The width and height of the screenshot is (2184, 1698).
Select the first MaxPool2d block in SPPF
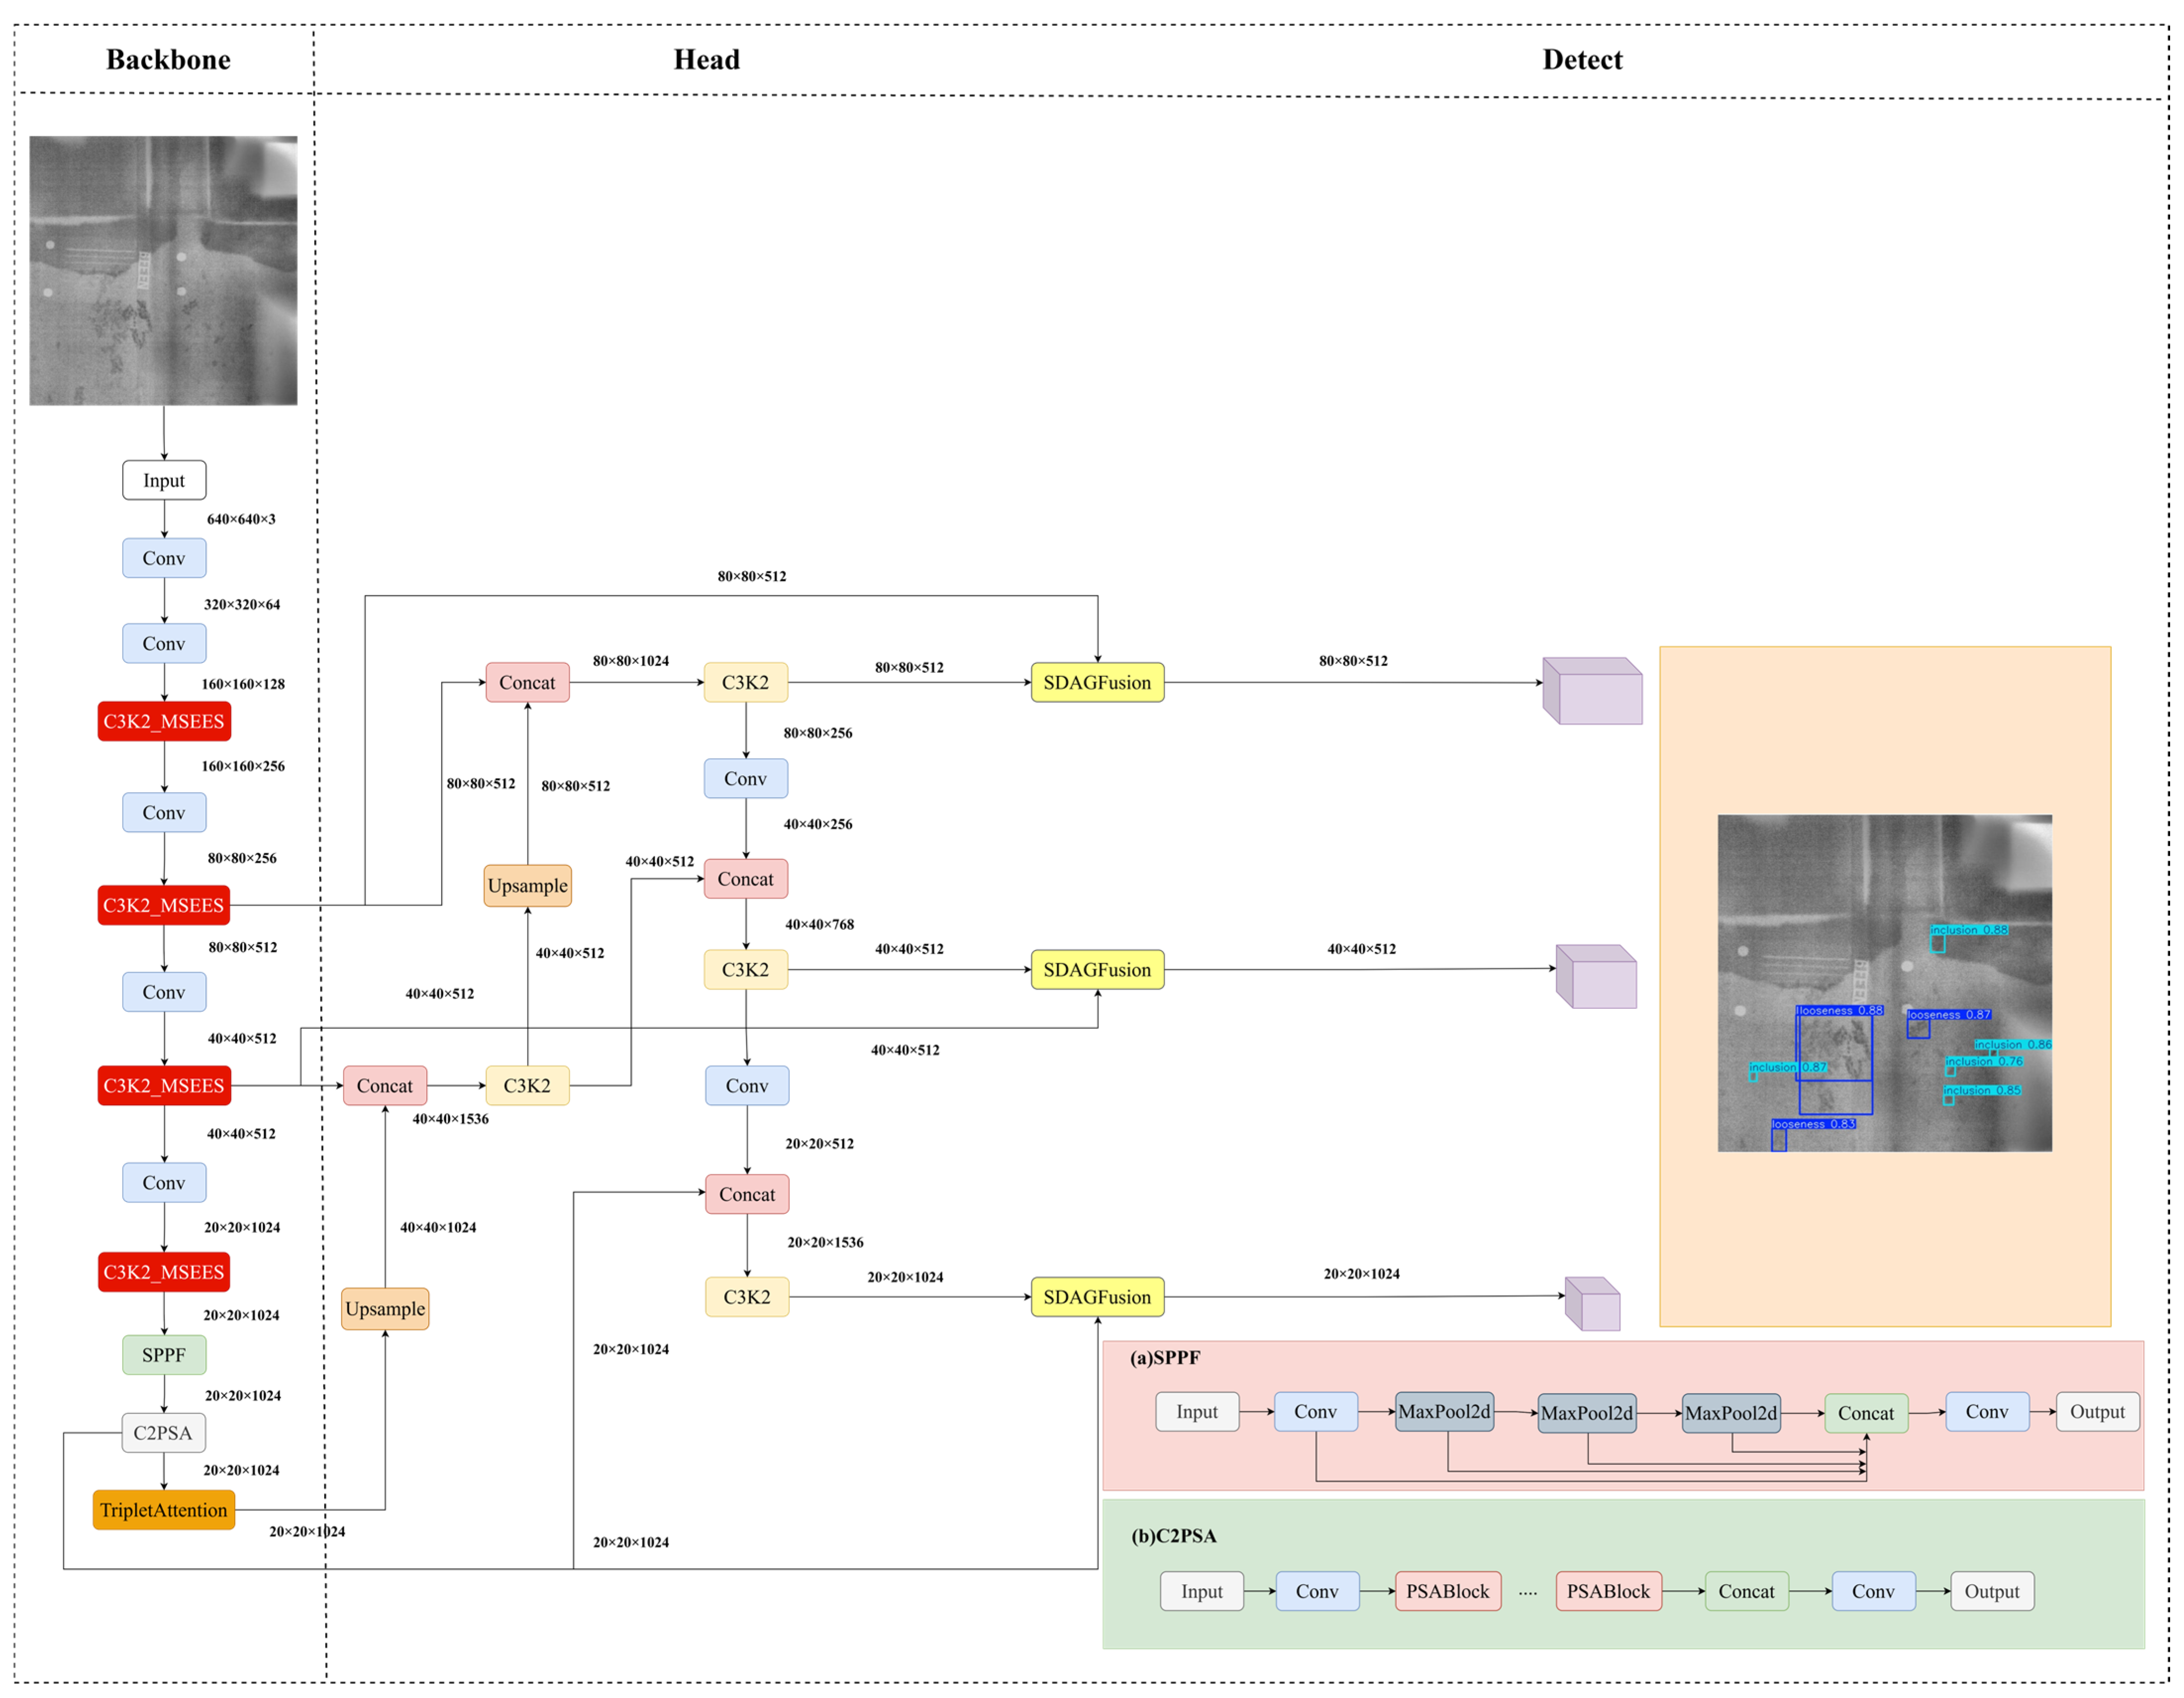pos(1444,1412)
